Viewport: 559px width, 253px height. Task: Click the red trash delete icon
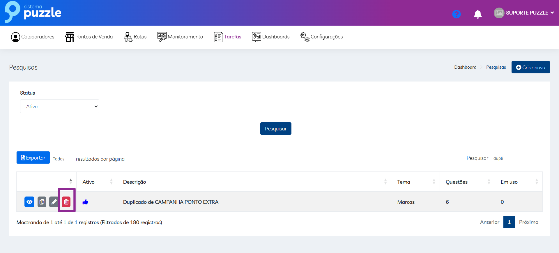pos(66,202)
